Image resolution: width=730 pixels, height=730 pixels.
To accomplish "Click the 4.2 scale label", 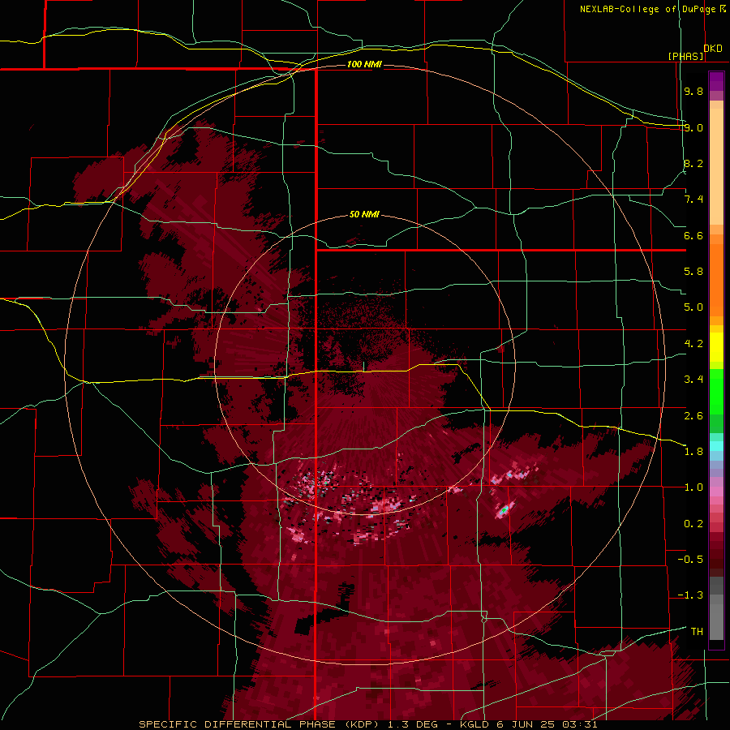I will click(x=693, y=344).
